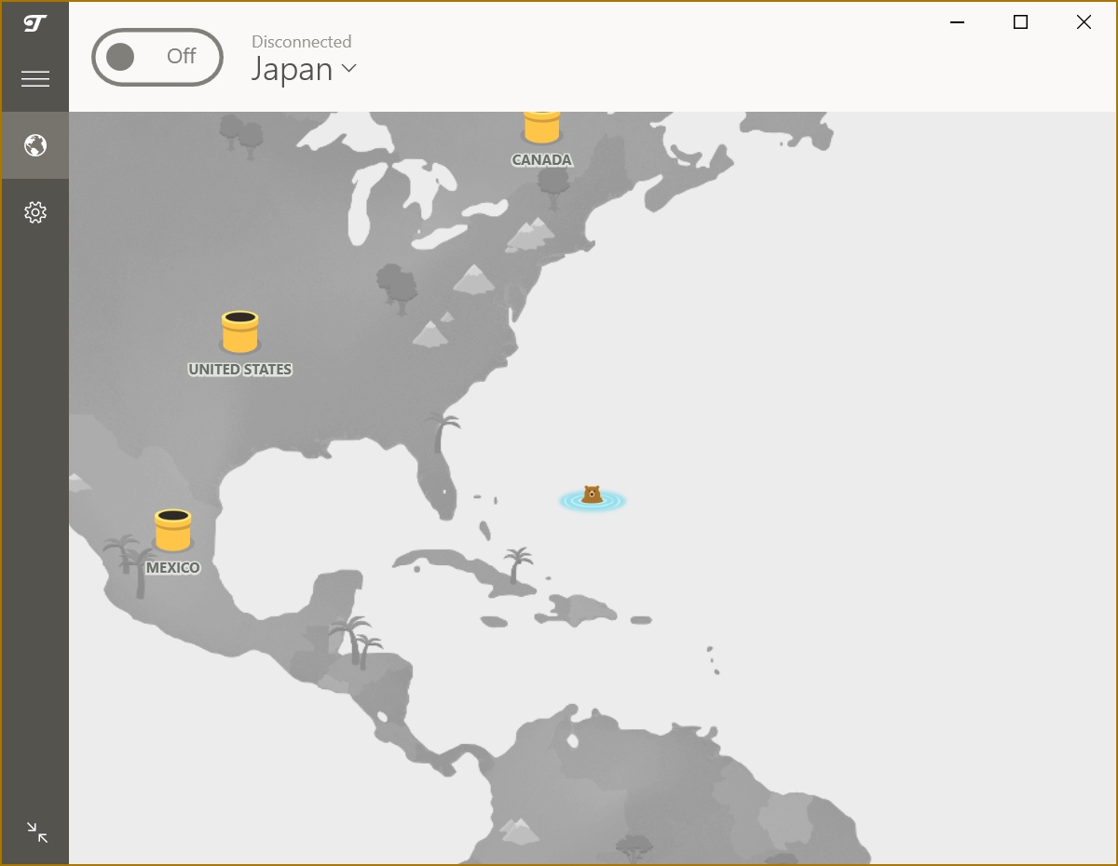This screenshot has width=1118, height=866.
Task: Click the TunnelBear logo icon
Action: pos(35,24)
